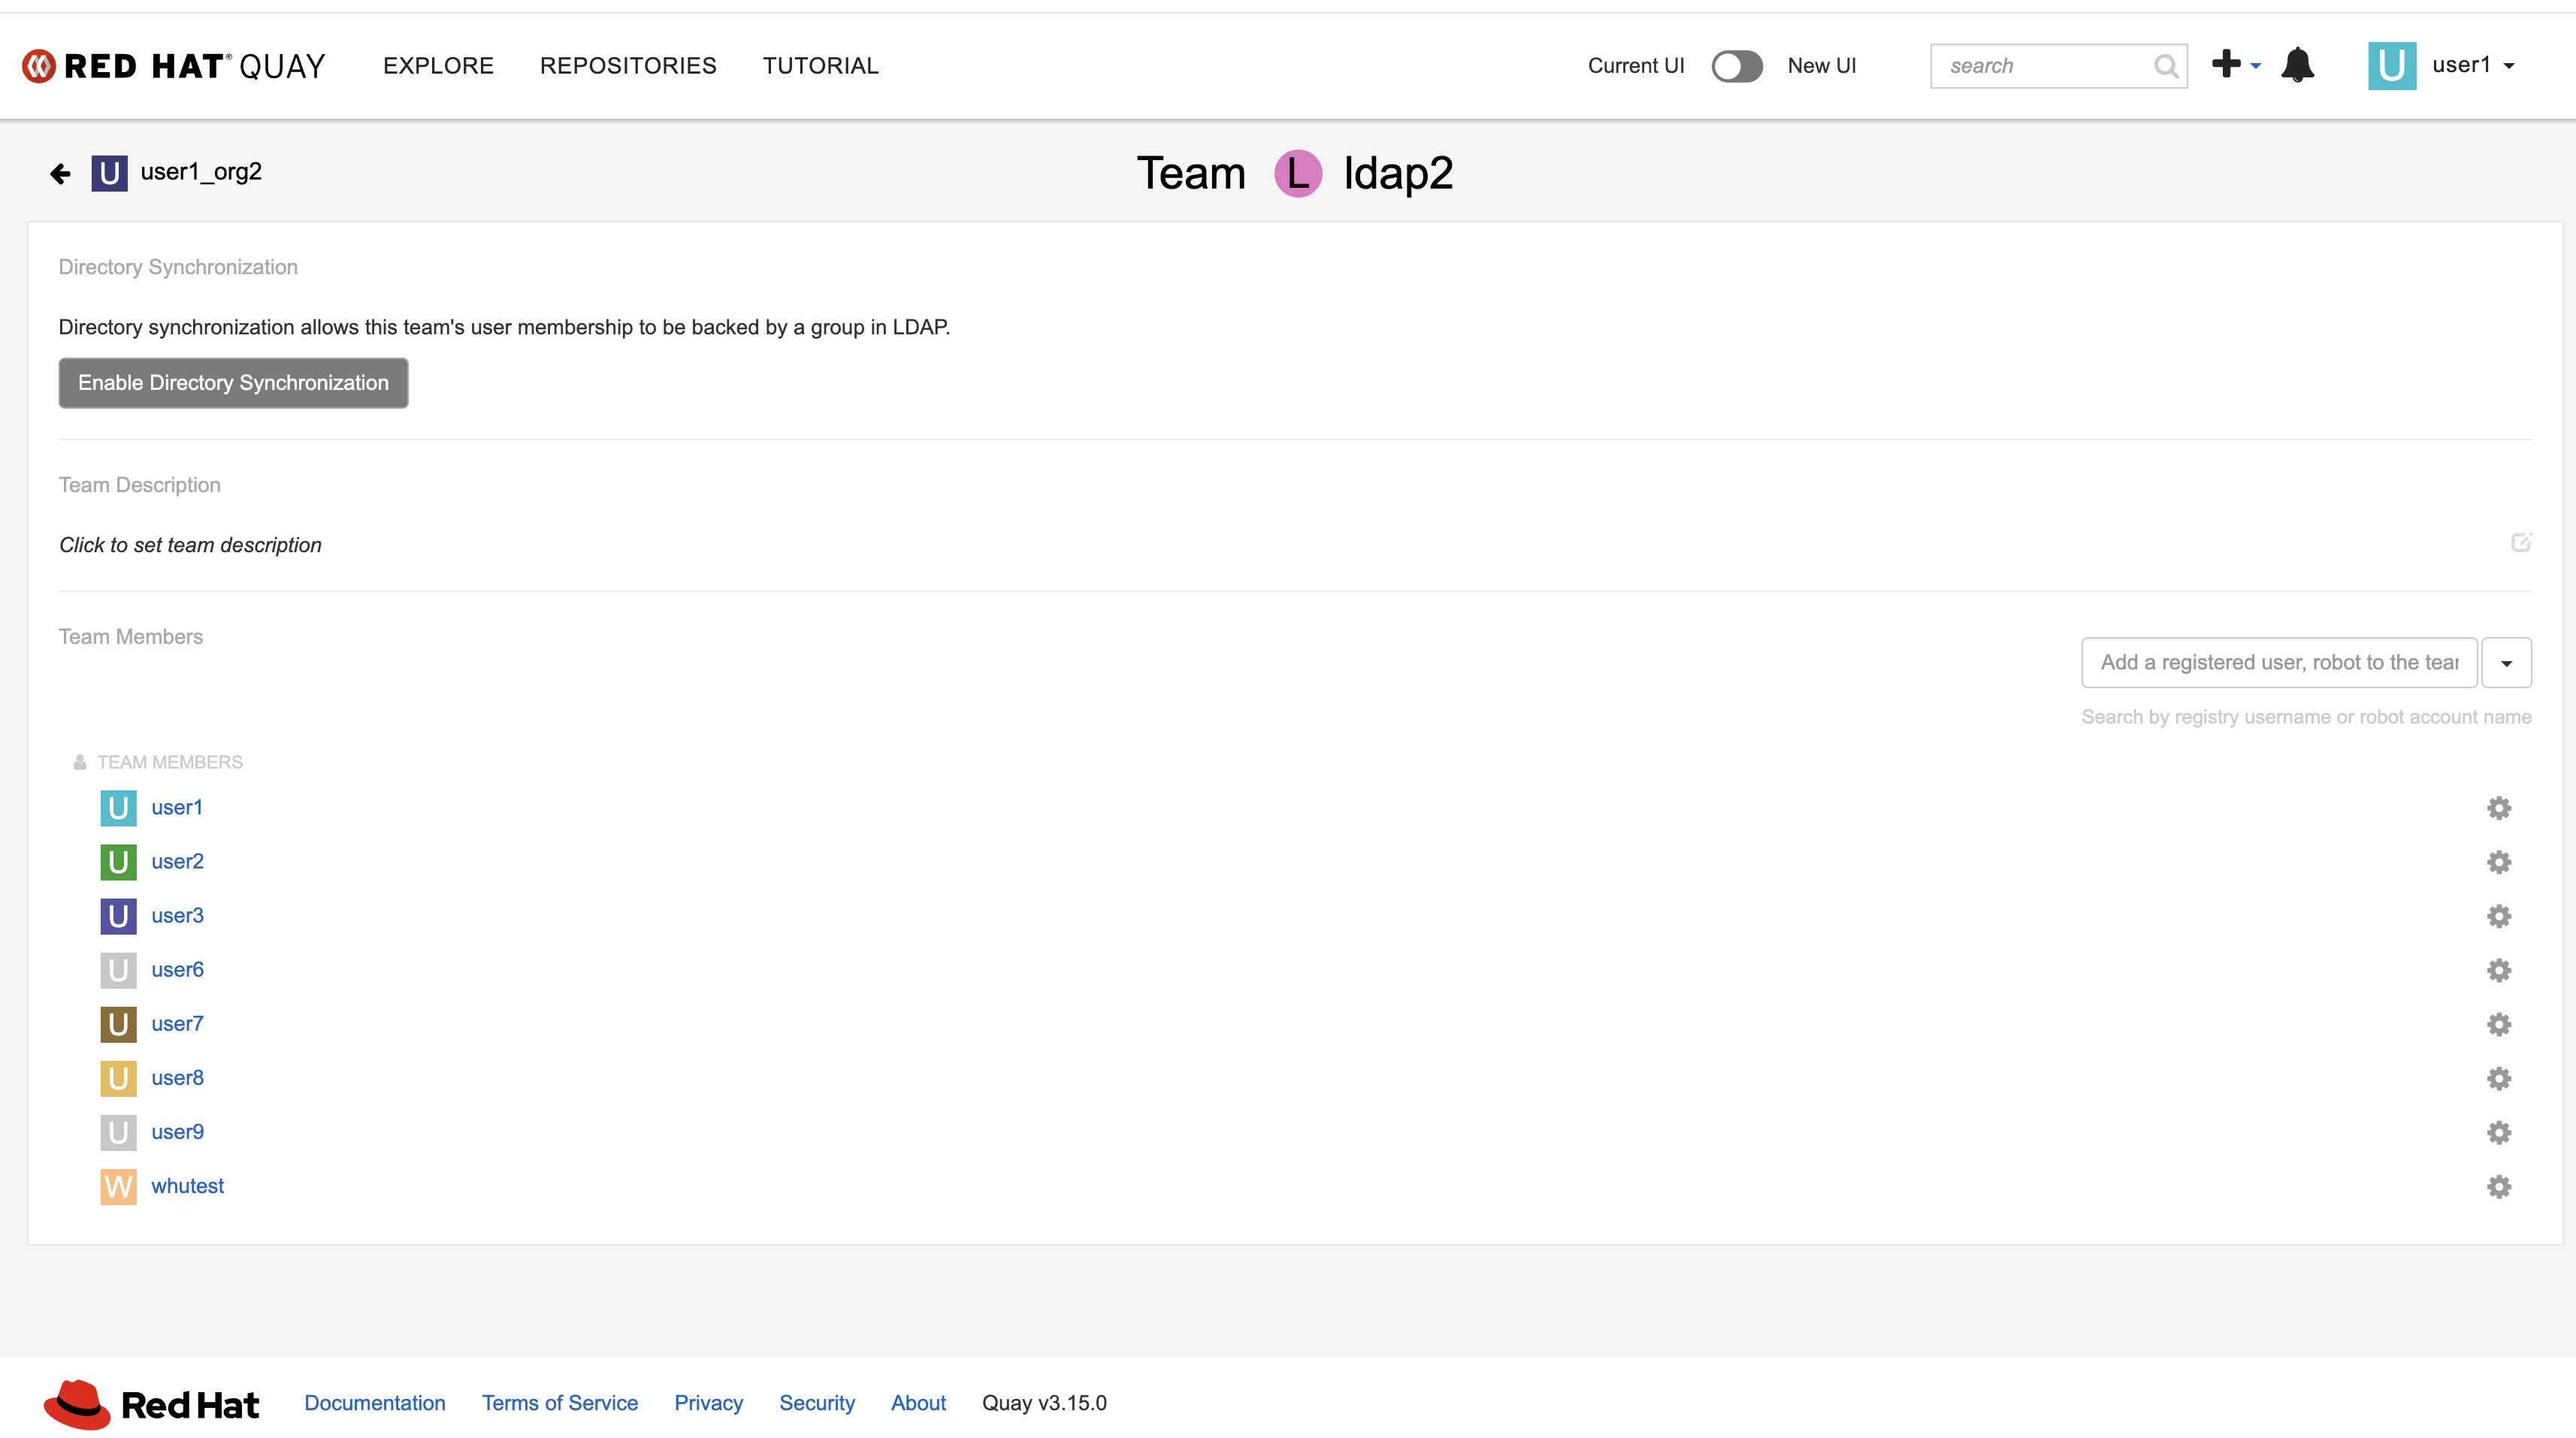Click the notifications bell icon
Screen dimensions: 2576x1438
[2297, 66]
